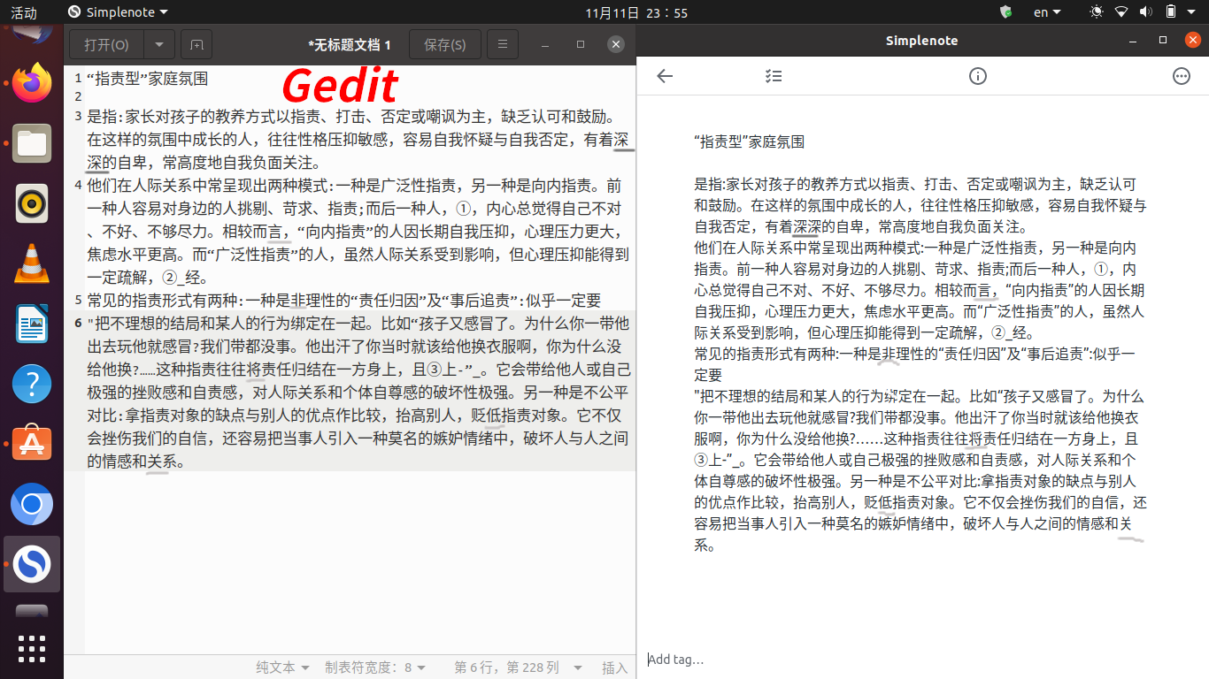Open the tab width dropdown showing 8

374,668
